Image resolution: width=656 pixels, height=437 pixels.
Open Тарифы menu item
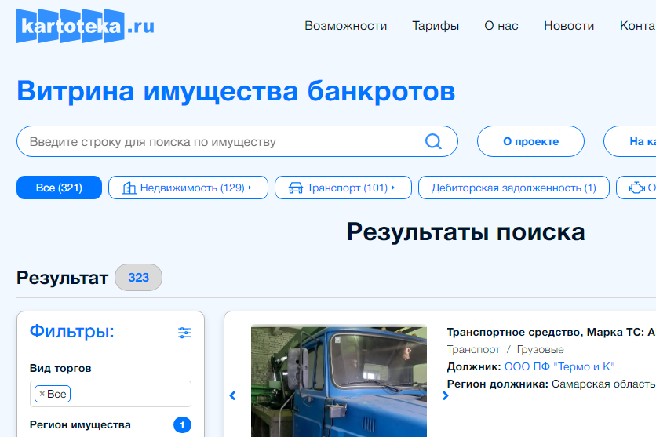436,26
